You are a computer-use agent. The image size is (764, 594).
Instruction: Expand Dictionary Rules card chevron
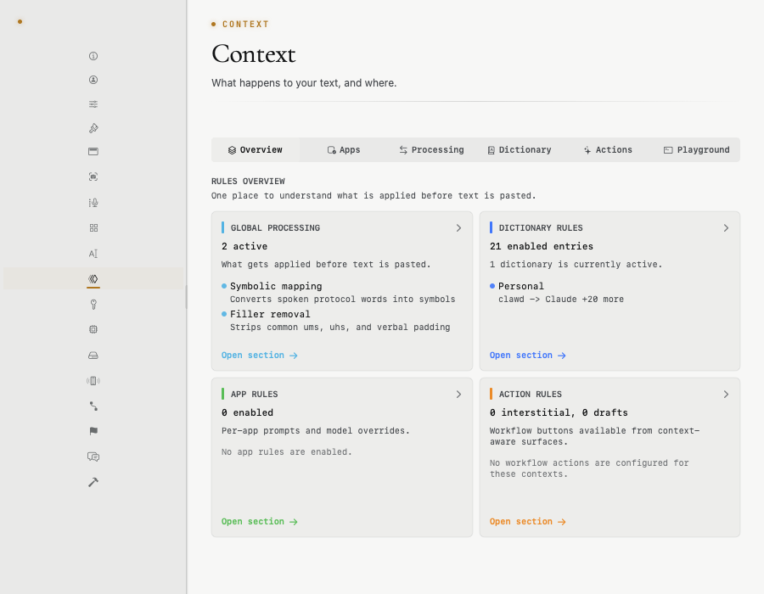pos(726,228)
